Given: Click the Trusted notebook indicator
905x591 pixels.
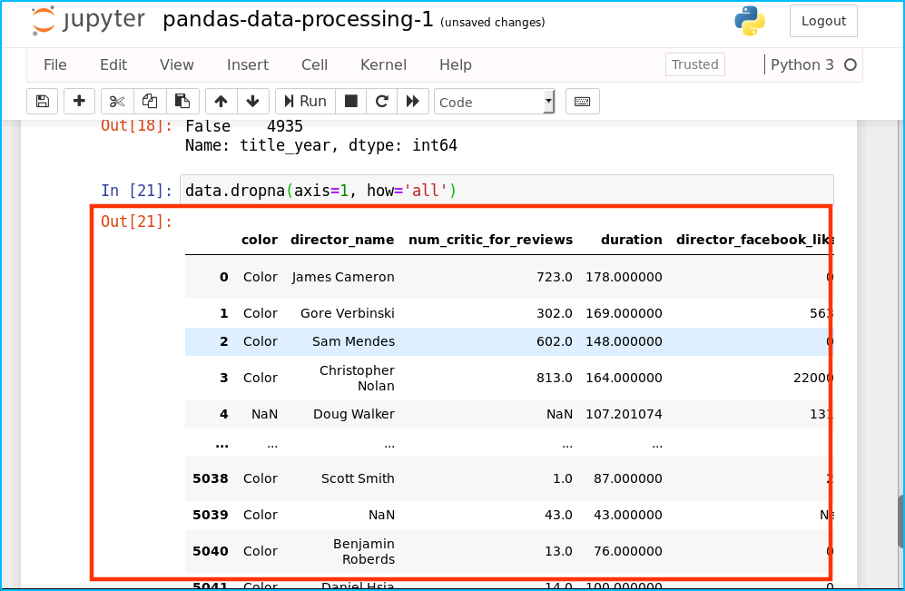Looking at the screenshot, I should [695, 64].
